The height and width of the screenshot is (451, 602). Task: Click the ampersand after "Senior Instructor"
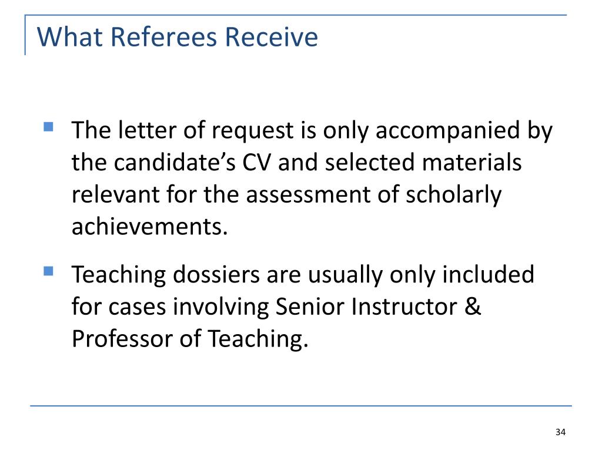point(473,307)
